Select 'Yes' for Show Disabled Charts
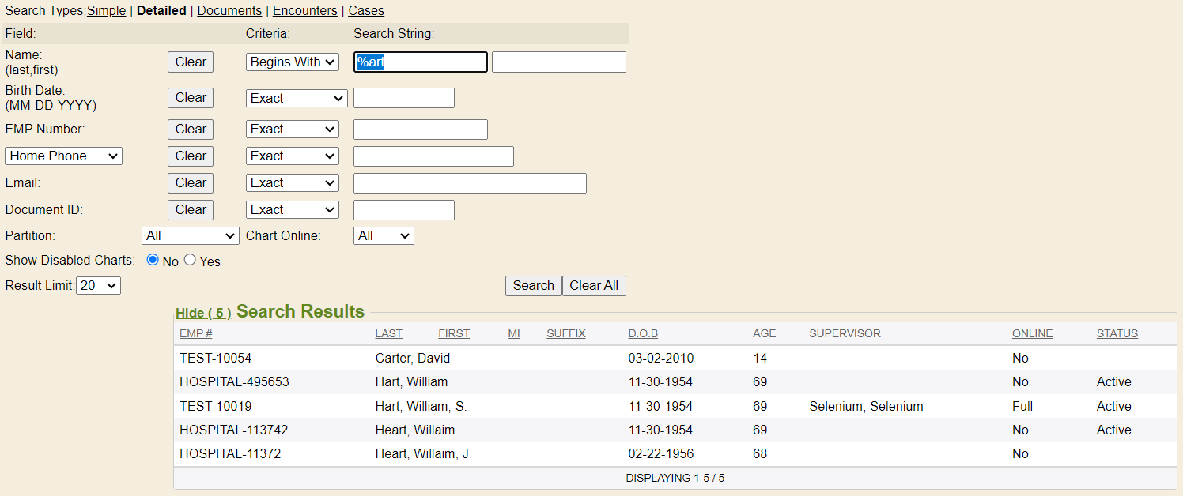 point(190,260)
